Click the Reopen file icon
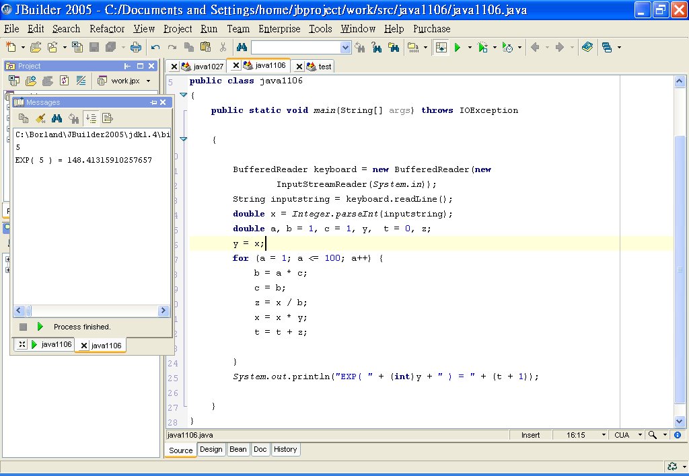This screenshot has width=689, height=476. [52, 47]
